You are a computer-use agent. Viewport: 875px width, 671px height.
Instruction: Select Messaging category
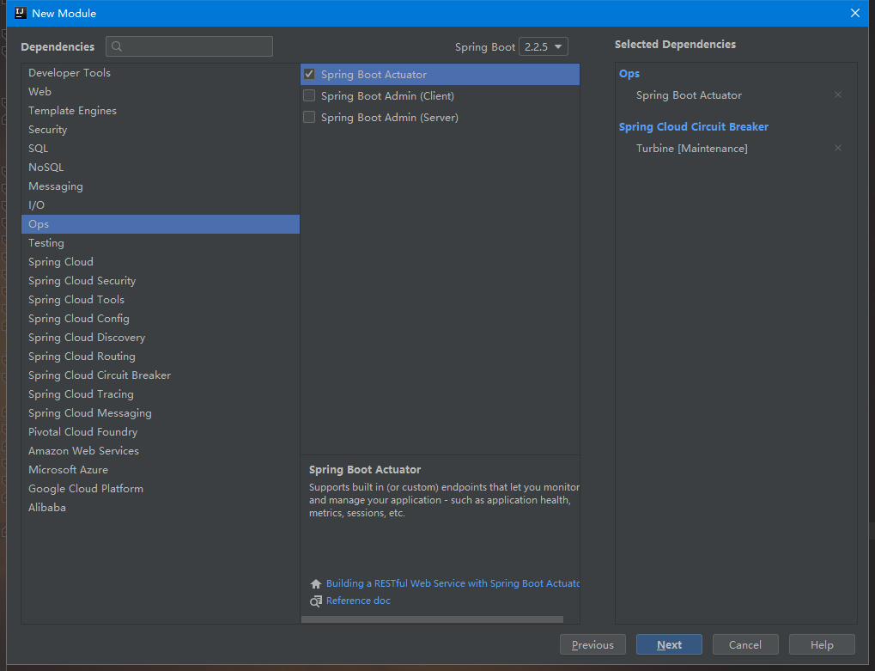pyautogui.click(x=161, y=186)
